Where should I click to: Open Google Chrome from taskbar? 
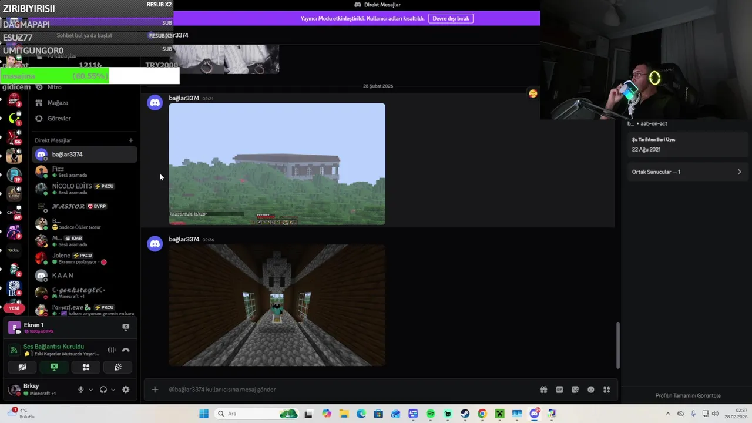(x=482, y=414)
